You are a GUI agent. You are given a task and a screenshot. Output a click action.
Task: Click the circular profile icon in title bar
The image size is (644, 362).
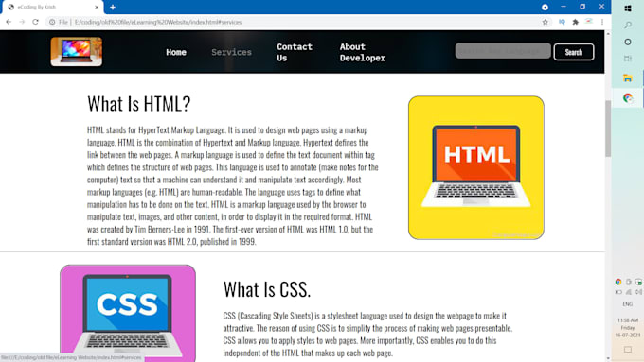545,7
